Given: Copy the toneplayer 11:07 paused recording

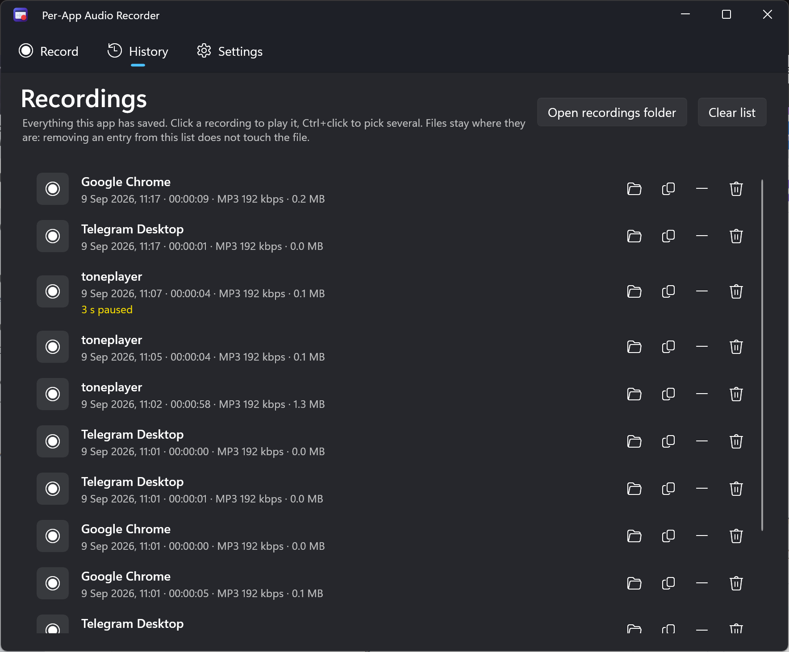Looking at the screenshot, I should 668,291.
